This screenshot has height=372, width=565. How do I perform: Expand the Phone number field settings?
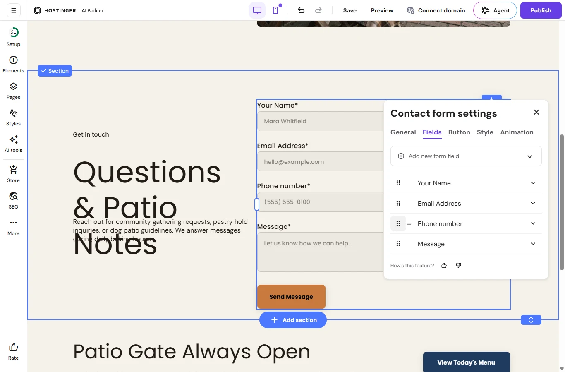coord(533,223)
